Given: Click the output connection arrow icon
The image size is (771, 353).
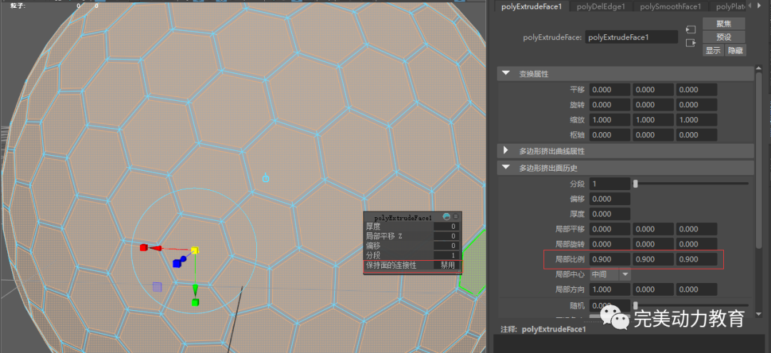Looking at the screenshot, I should (x=690, y=43).
